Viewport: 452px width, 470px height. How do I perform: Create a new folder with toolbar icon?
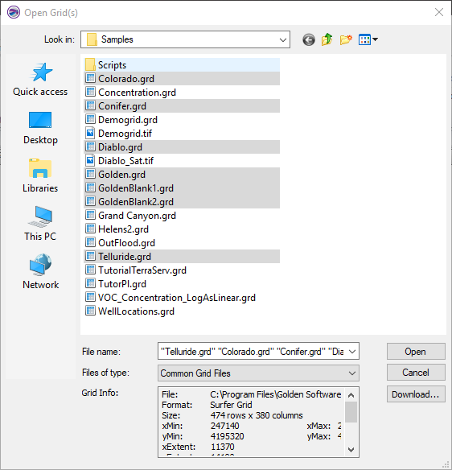pos(346,39)
